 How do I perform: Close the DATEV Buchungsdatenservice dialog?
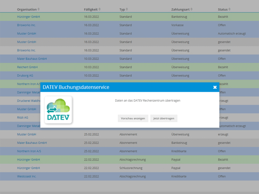215,87
